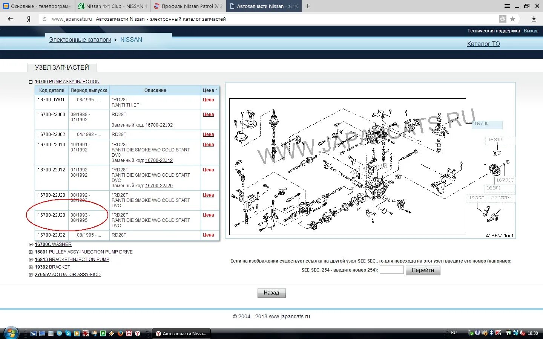Open the Каталог ТО link
The image size is (543, 339).
point(483,44)
